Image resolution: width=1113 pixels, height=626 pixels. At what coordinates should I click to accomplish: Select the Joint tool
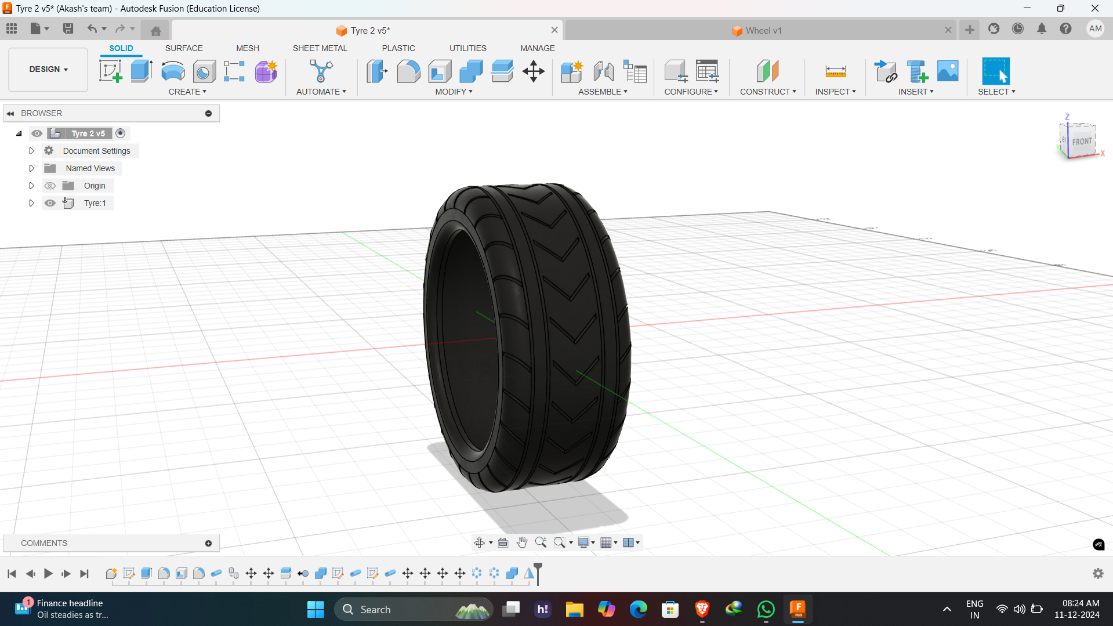click(x=604, y=71)
